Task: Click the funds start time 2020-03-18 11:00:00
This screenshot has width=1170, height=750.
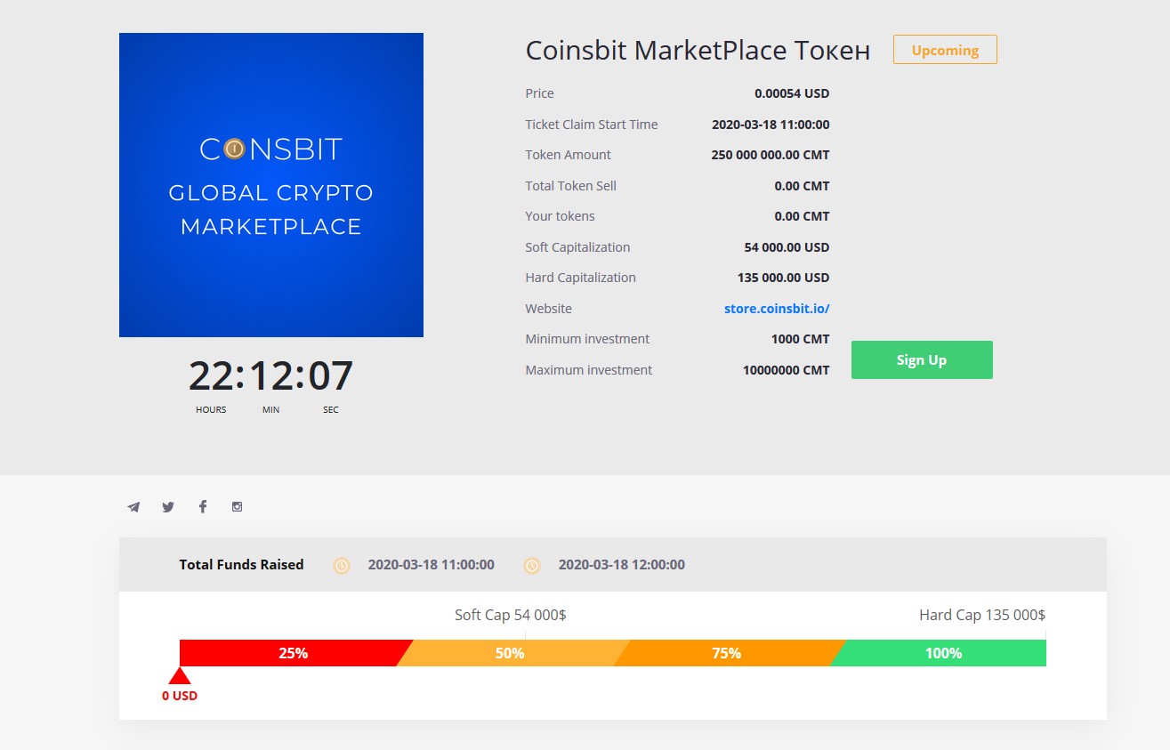Action: pyautogui.click(x=431, y=565)
